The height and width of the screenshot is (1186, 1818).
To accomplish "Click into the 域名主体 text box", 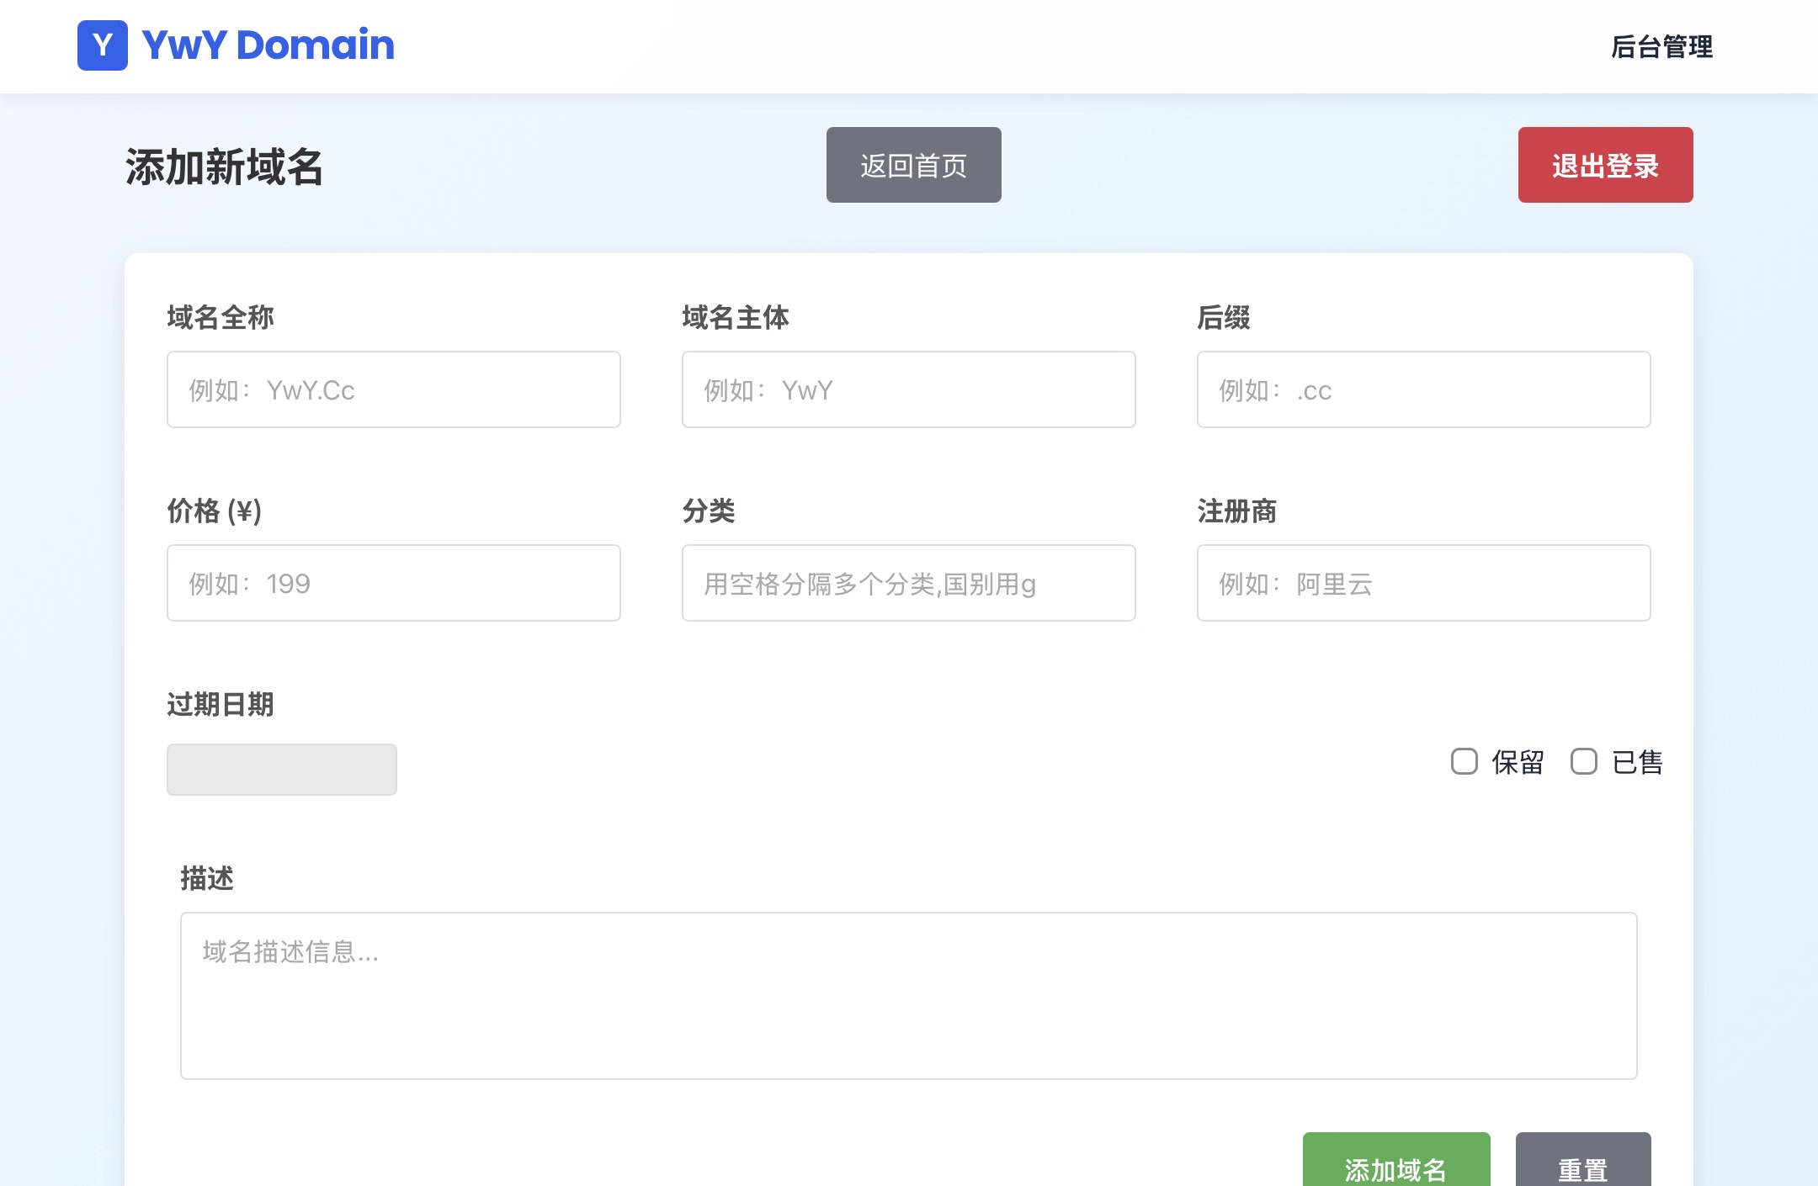I will click(x=908, y=389).
